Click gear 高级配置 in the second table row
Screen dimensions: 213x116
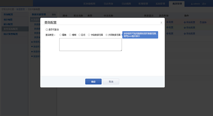click(x=189, y=28)
